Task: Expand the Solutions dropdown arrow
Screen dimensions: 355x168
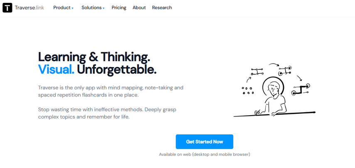Action: point(103,8)
